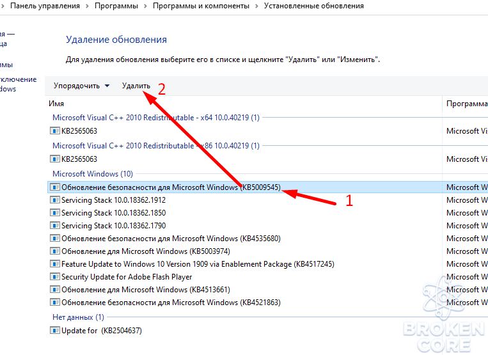Click the Удалить button in toolbar
The width and height of the screenshot is (488, 355).
[136, 86]
